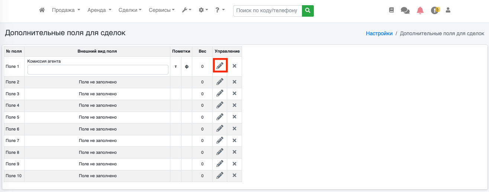
Task: Click the Комиссия агента text field
Action: click(x=98, y=70)
